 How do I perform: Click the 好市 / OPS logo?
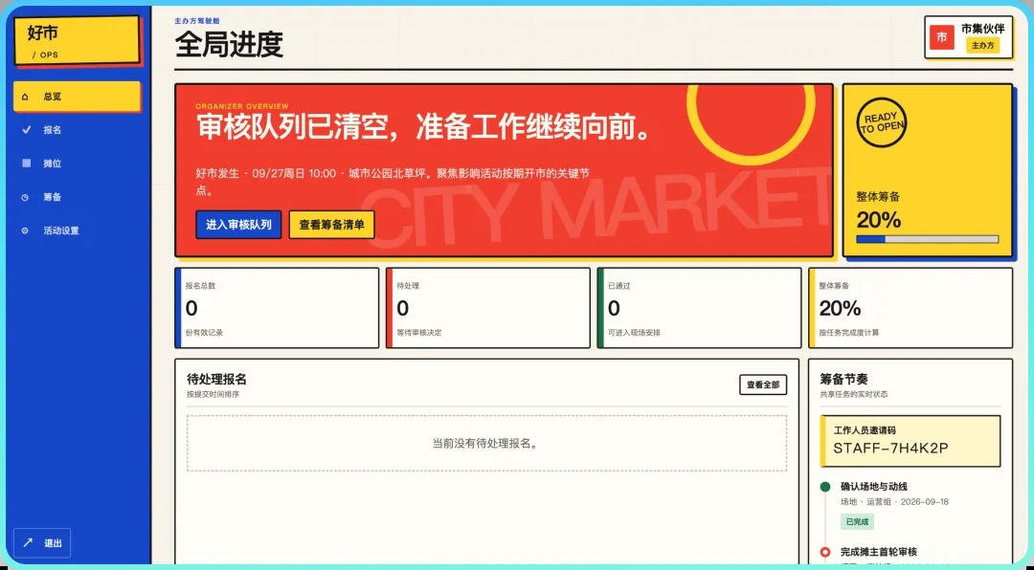(x=77, y=39)
